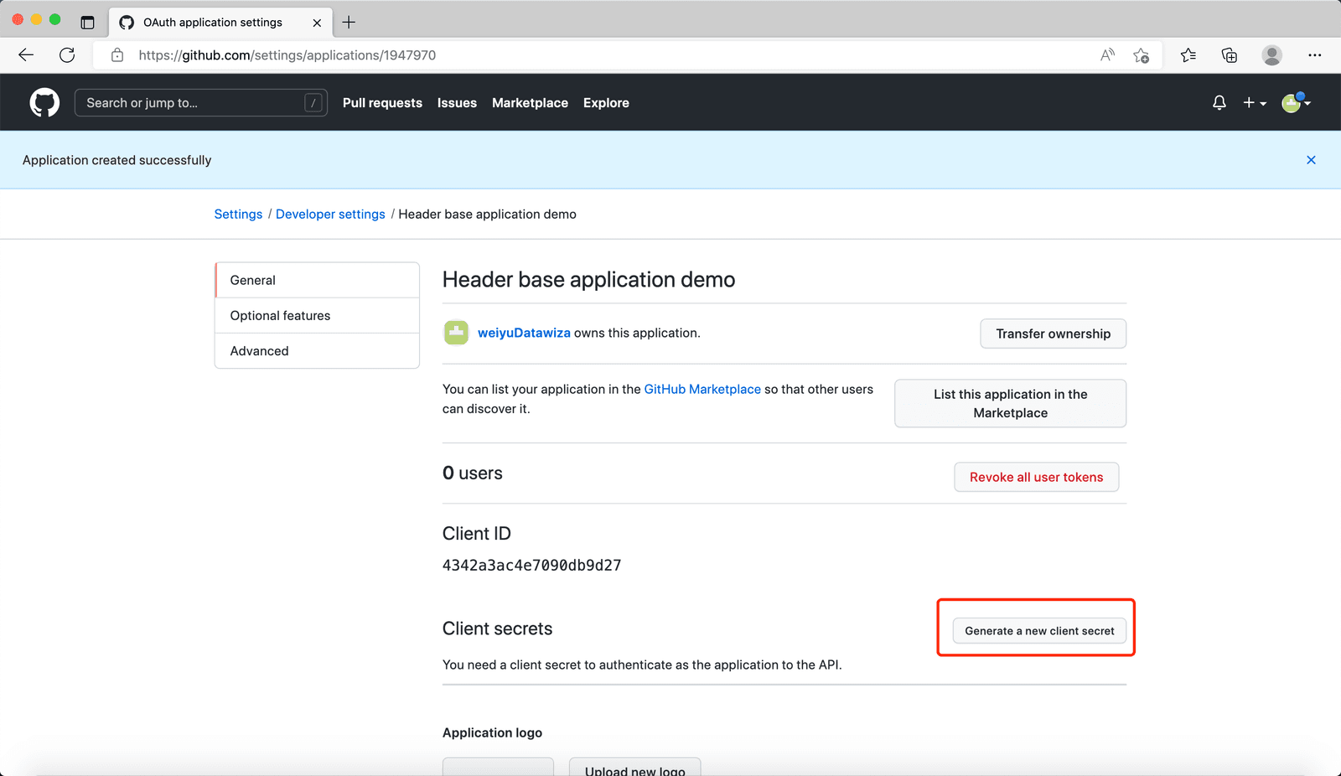Click the lock icon in address bar
Image resolution: width=1341 pixels, height=776 pixels.
pyautogui.click(x=117, y=55)
